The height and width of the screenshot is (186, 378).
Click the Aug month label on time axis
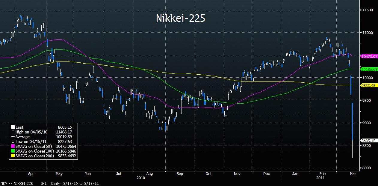pos(150,173)
